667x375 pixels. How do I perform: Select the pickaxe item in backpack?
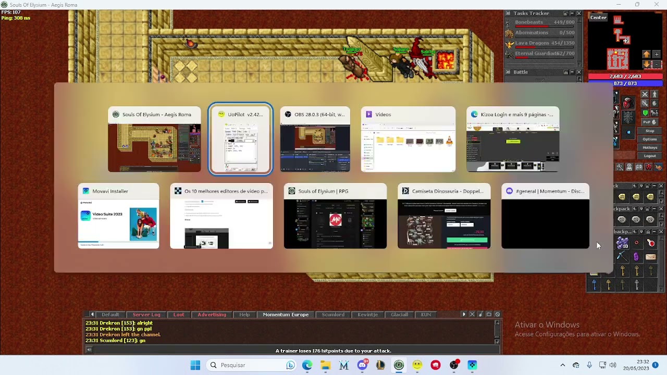tap(623, 257)
